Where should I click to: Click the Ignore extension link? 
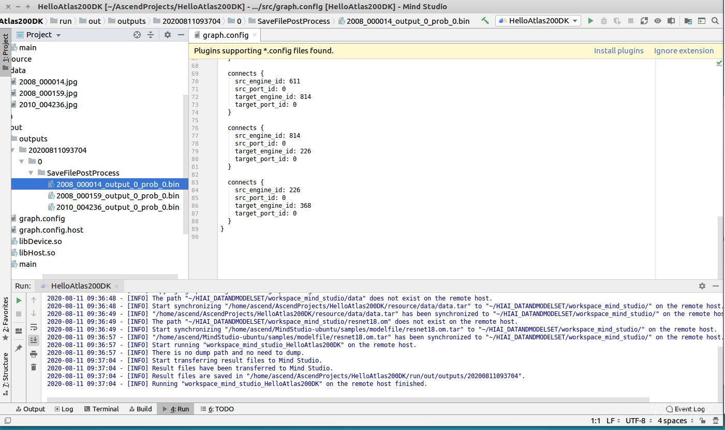click(684, 51)
